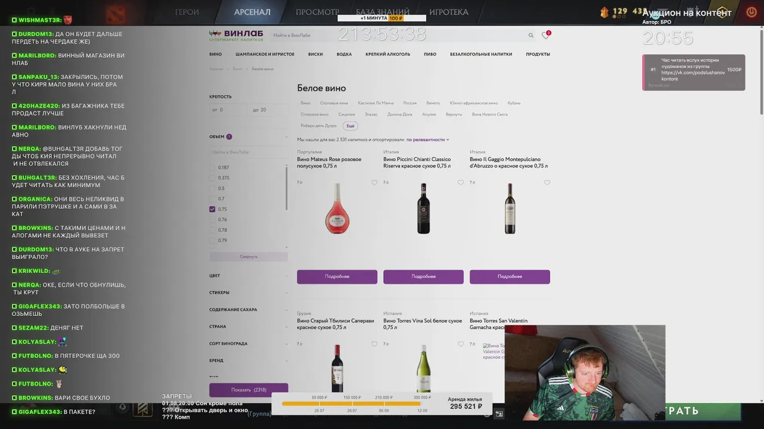Viewport: 764px width, 429px height.
Task: Open the ВИСКИ menu
Action: click(x=315, y=54)
